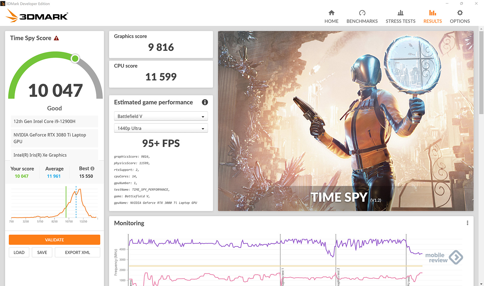Image resolution: width=484 pixels, height=286 pixels.
Task: Click Intel(R) Iris(R) Xe Graphics row
Action: coord(54,155)
